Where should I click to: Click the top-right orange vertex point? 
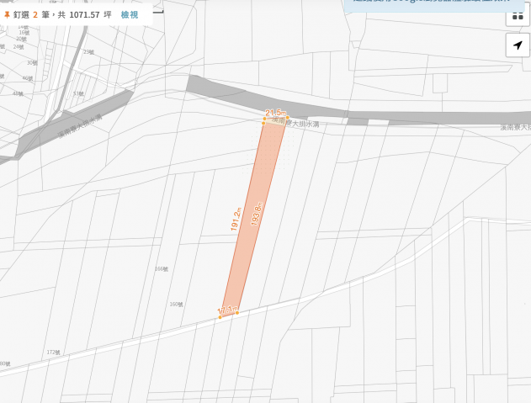(x=288, y=118)
